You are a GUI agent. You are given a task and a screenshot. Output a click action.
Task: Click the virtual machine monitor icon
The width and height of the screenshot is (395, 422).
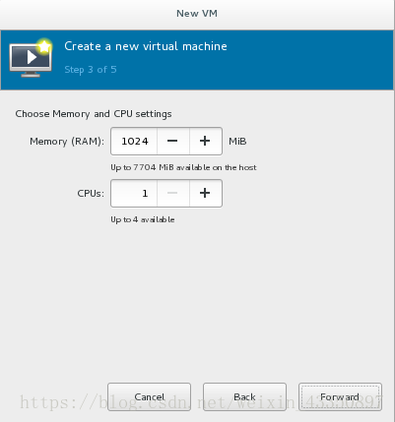(31, 58)
